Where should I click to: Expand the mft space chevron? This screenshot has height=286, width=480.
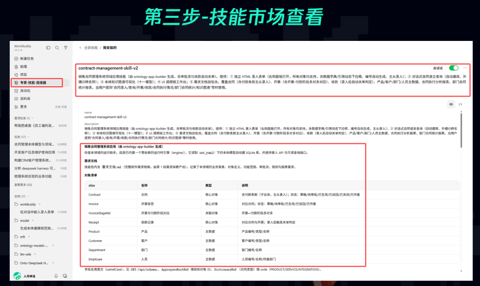pos(29,237)
